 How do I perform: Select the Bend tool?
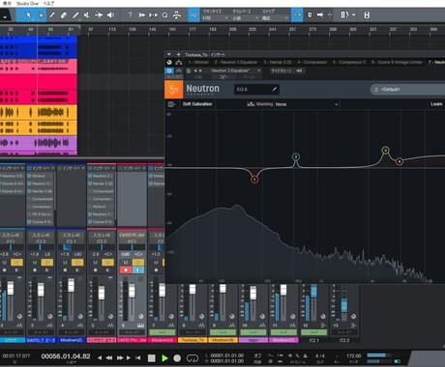point(99,14)
